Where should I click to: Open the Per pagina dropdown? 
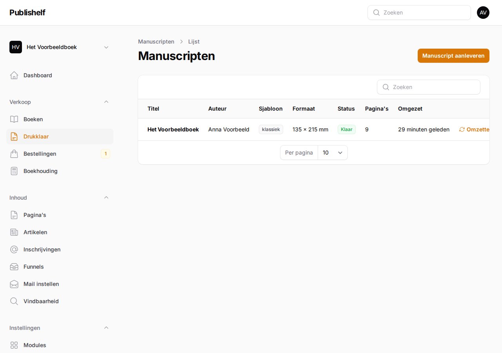point(333,153)
